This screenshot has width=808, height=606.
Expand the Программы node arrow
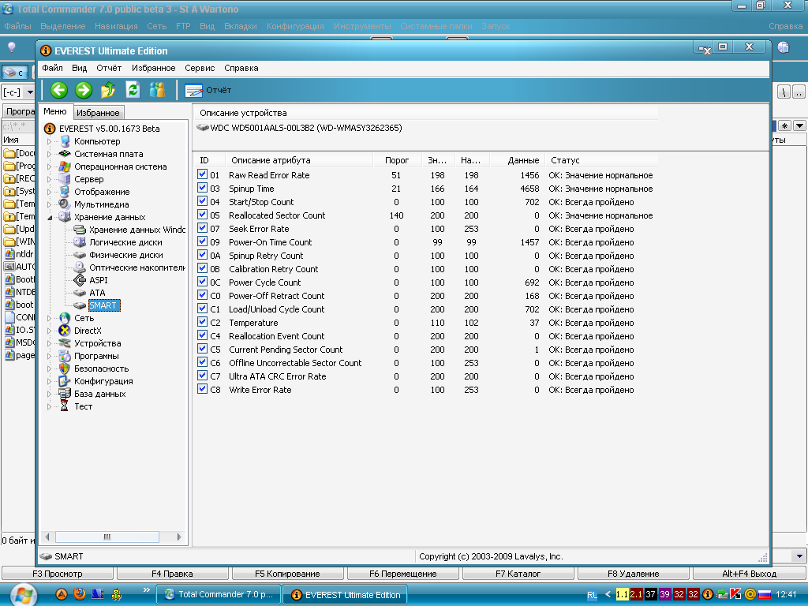(50, 356)
